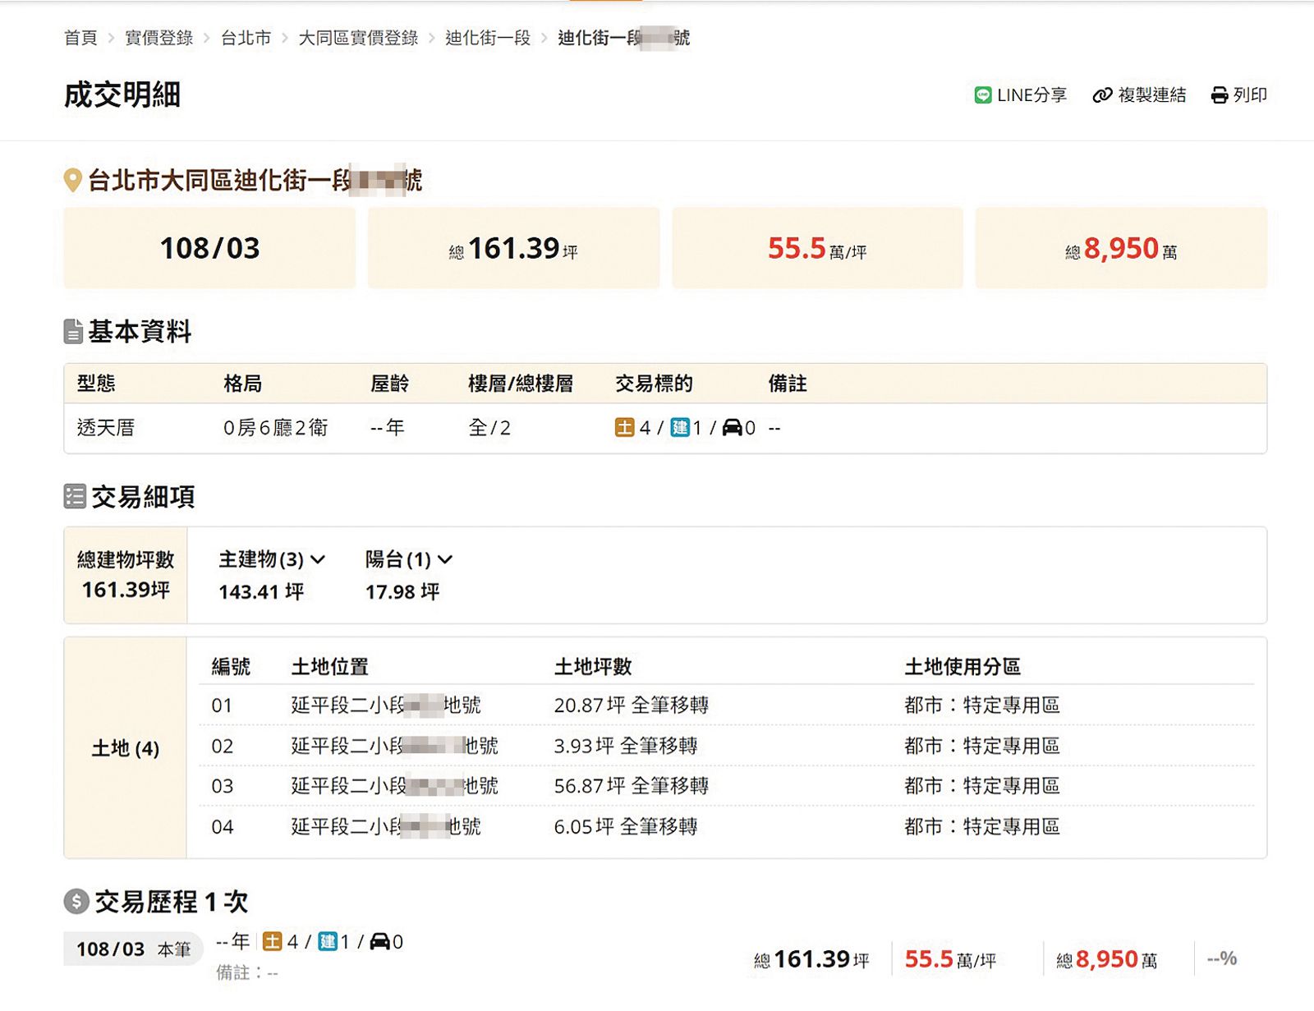The image size is (1314, 1011).
Task: Click the green LINE share icon
Action: click(x=982, y=95)
